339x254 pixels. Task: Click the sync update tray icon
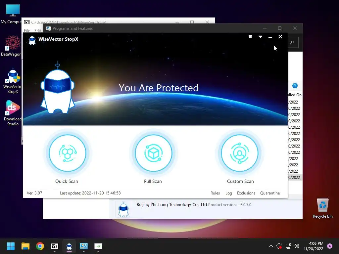coord(279,246)
